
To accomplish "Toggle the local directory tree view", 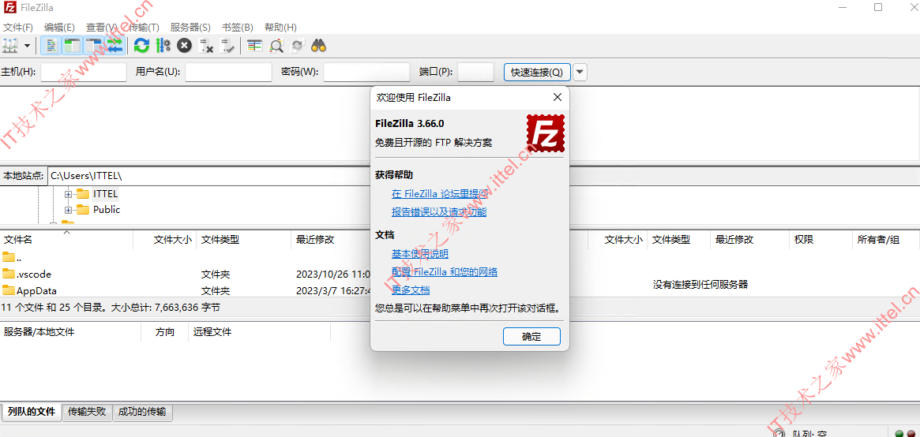I will (72, 45).
